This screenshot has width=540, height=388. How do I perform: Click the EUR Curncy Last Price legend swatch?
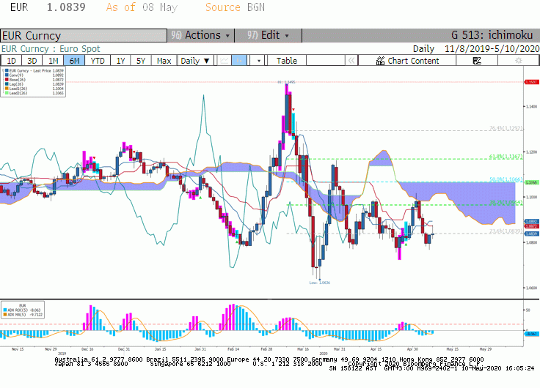pos(7,71)
